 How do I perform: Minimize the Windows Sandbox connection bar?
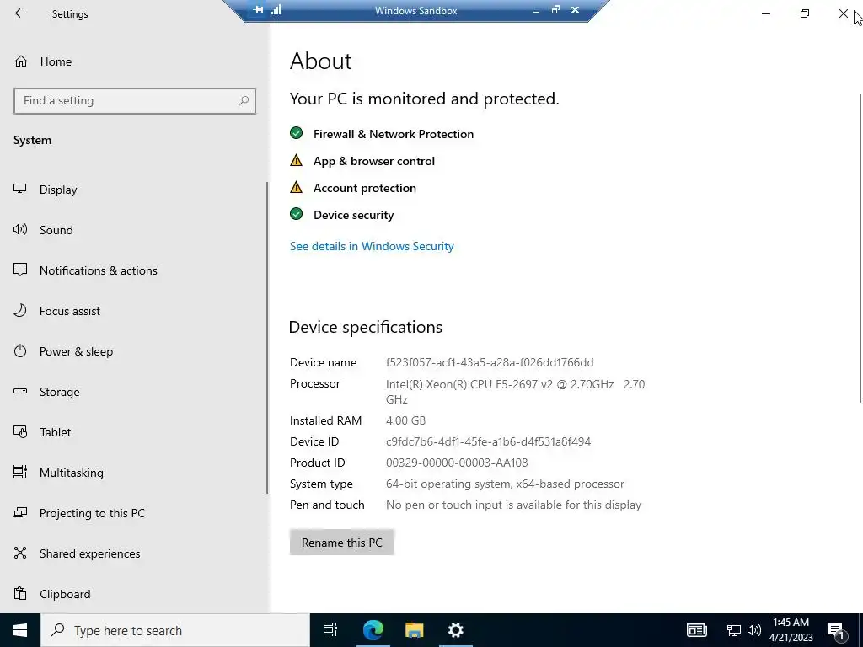coord(536,10)
